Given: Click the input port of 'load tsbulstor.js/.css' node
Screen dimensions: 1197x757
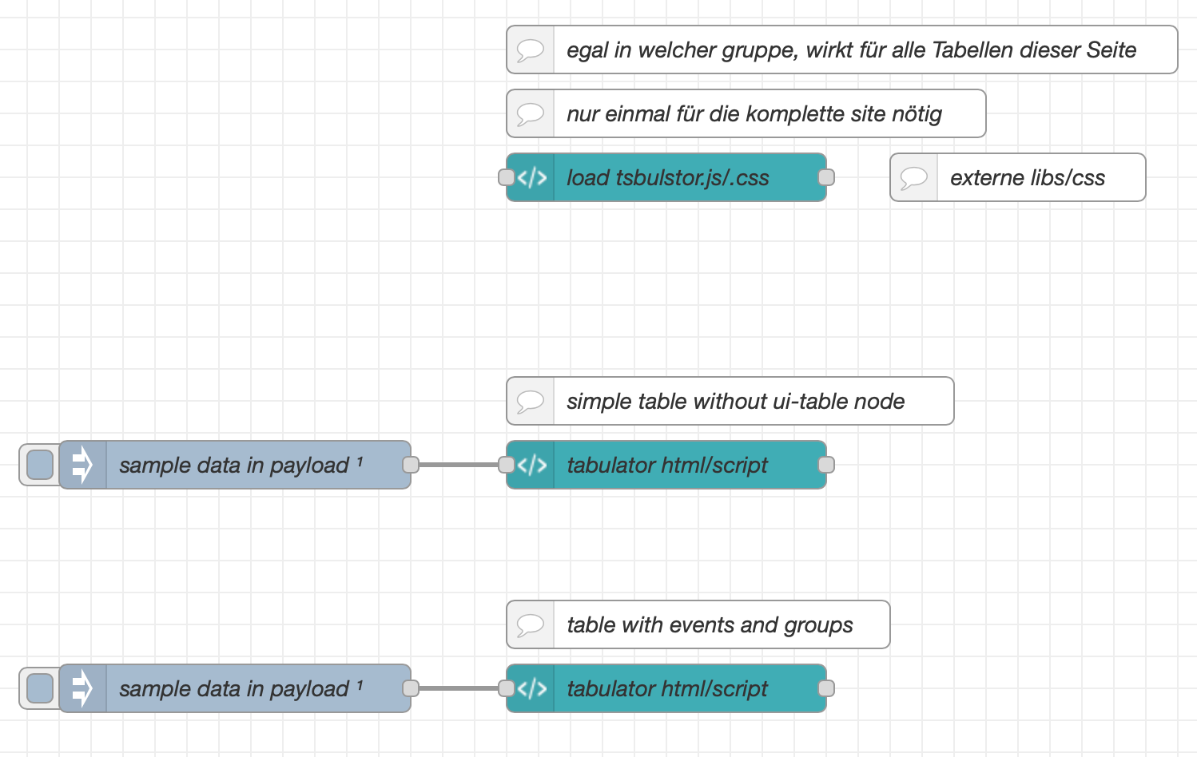Looking at the screenshot, I should click(506, 177).
